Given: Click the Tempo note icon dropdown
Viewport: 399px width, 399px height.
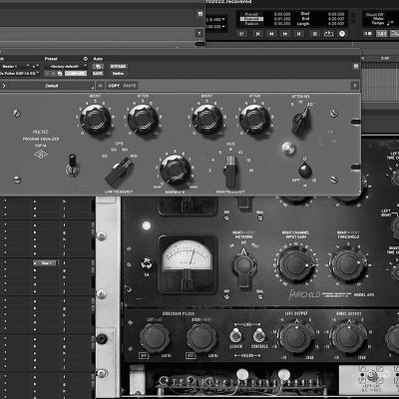Looking at the screenshot, I should tap(389, 23).
